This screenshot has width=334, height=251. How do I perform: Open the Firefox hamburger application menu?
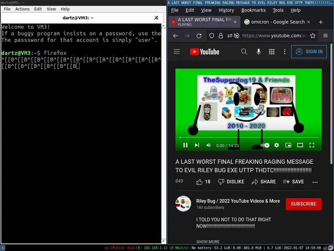(x=326, y=36)
